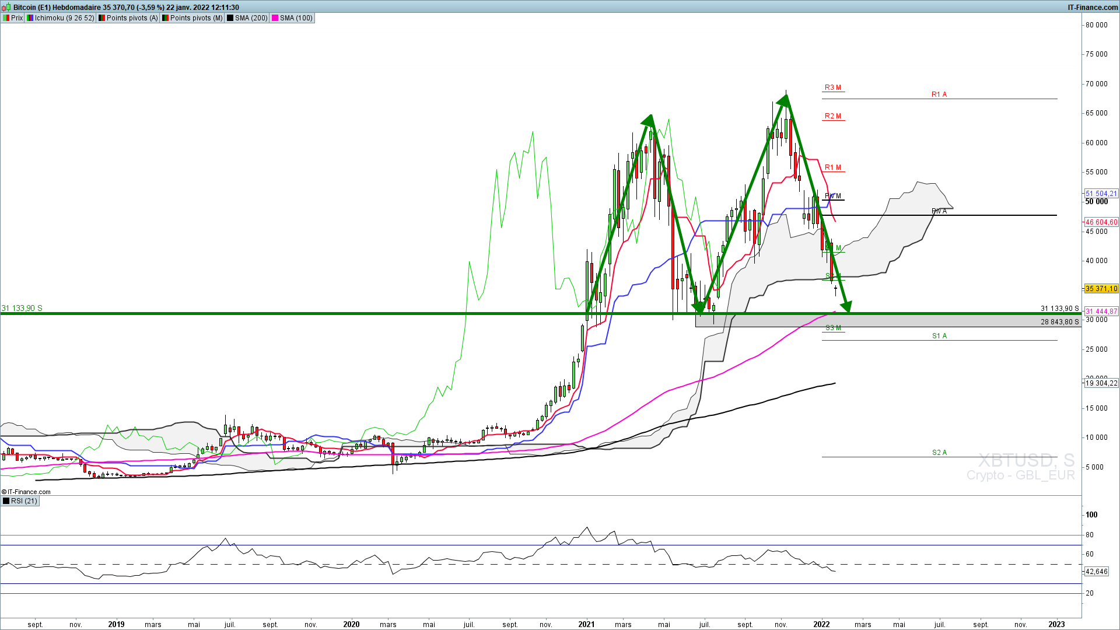
Task: Click the black RSI (21) color swatch
Action: pos(6,501)
